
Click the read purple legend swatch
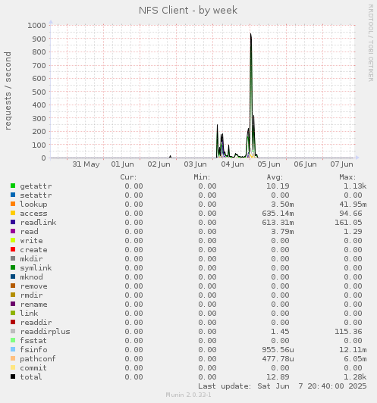click(13, 231)
